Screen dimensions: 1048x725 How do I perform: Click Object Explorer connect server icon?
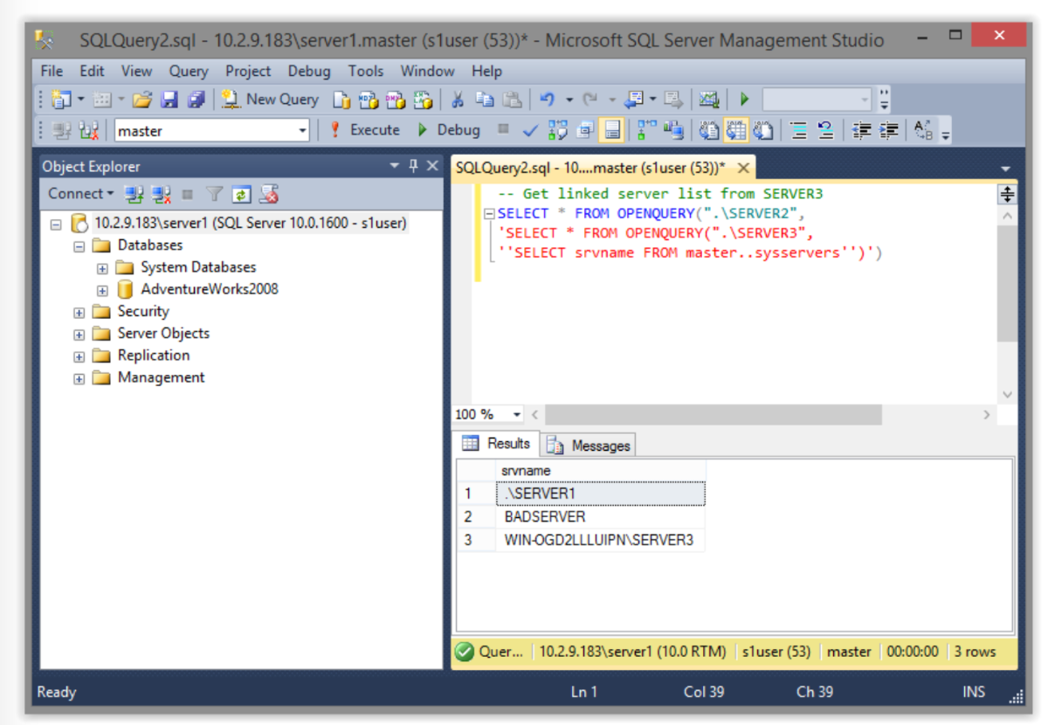(x=134, y=194)
